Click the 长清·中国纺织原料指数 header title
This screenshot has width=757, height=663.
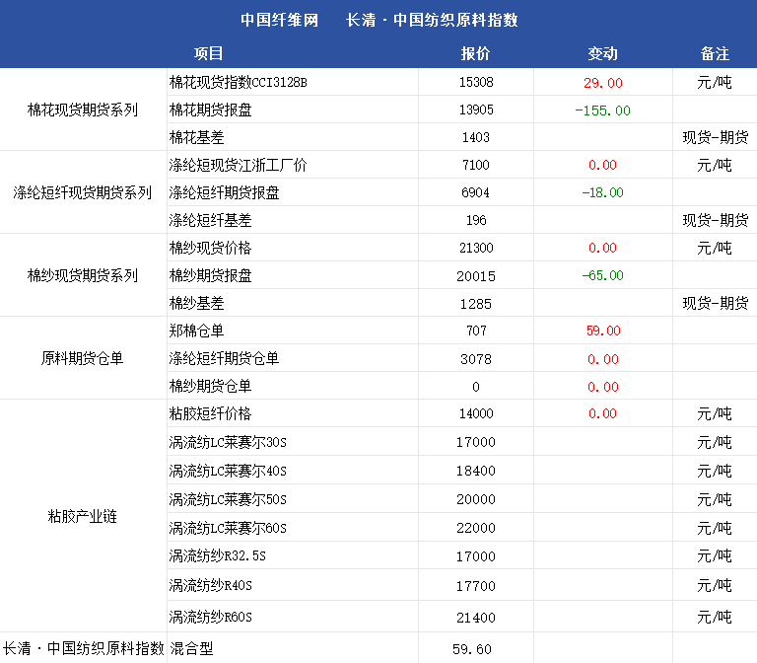[432, 20]
